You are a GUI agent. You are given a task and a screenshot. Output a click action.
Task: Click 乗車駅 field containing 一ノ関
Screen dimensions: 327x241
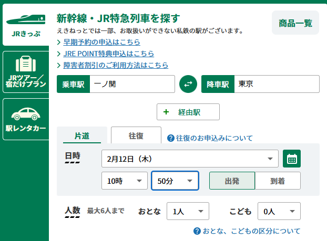point(131,84)
